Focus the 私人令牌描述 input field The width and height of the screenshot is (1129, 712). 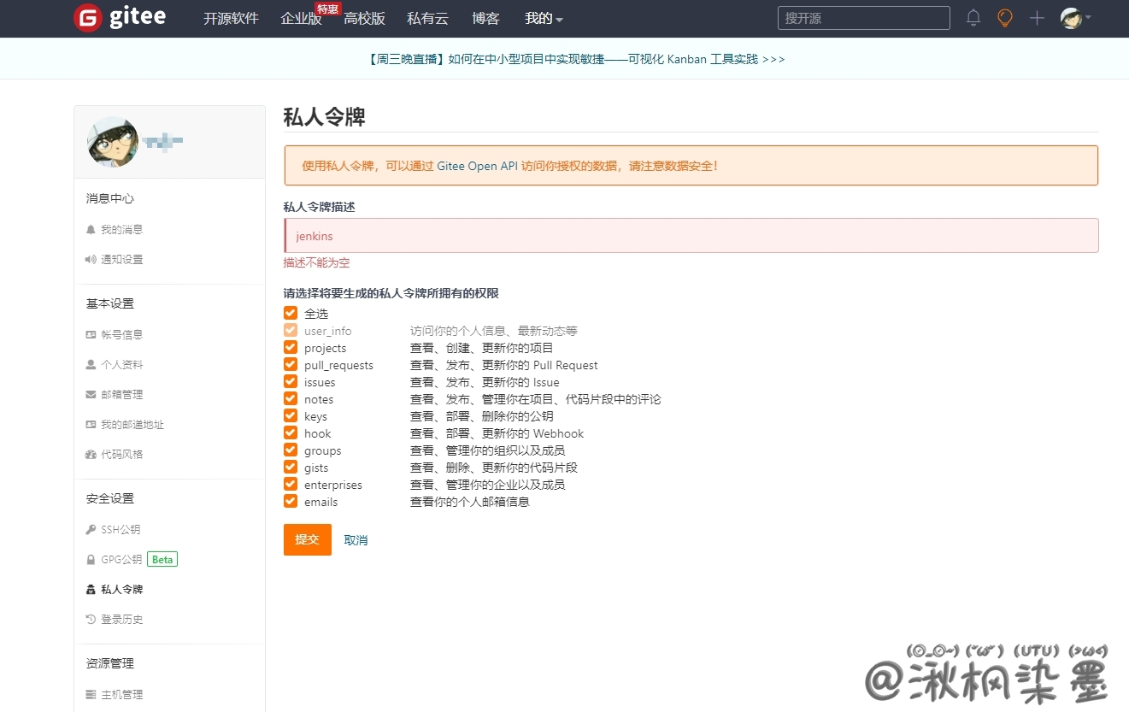pyautogui.click(x=691, y=236)
